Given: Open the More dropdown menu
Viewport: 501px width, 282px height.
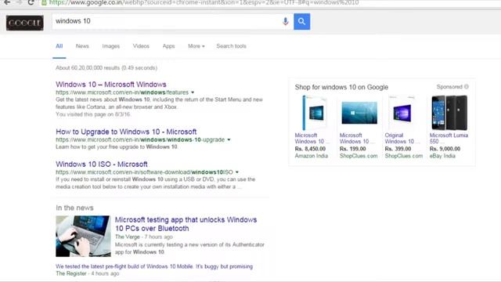Looking at the screenshot, I should (x=196, y=46).
